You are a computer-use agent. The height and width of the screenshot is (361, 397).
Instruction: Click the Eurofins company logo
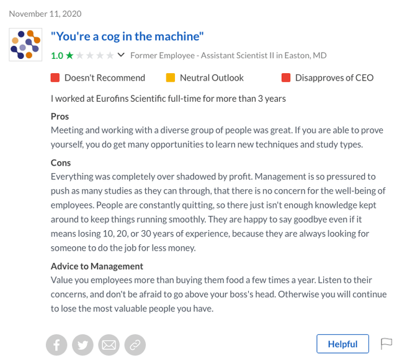(25, 45)
